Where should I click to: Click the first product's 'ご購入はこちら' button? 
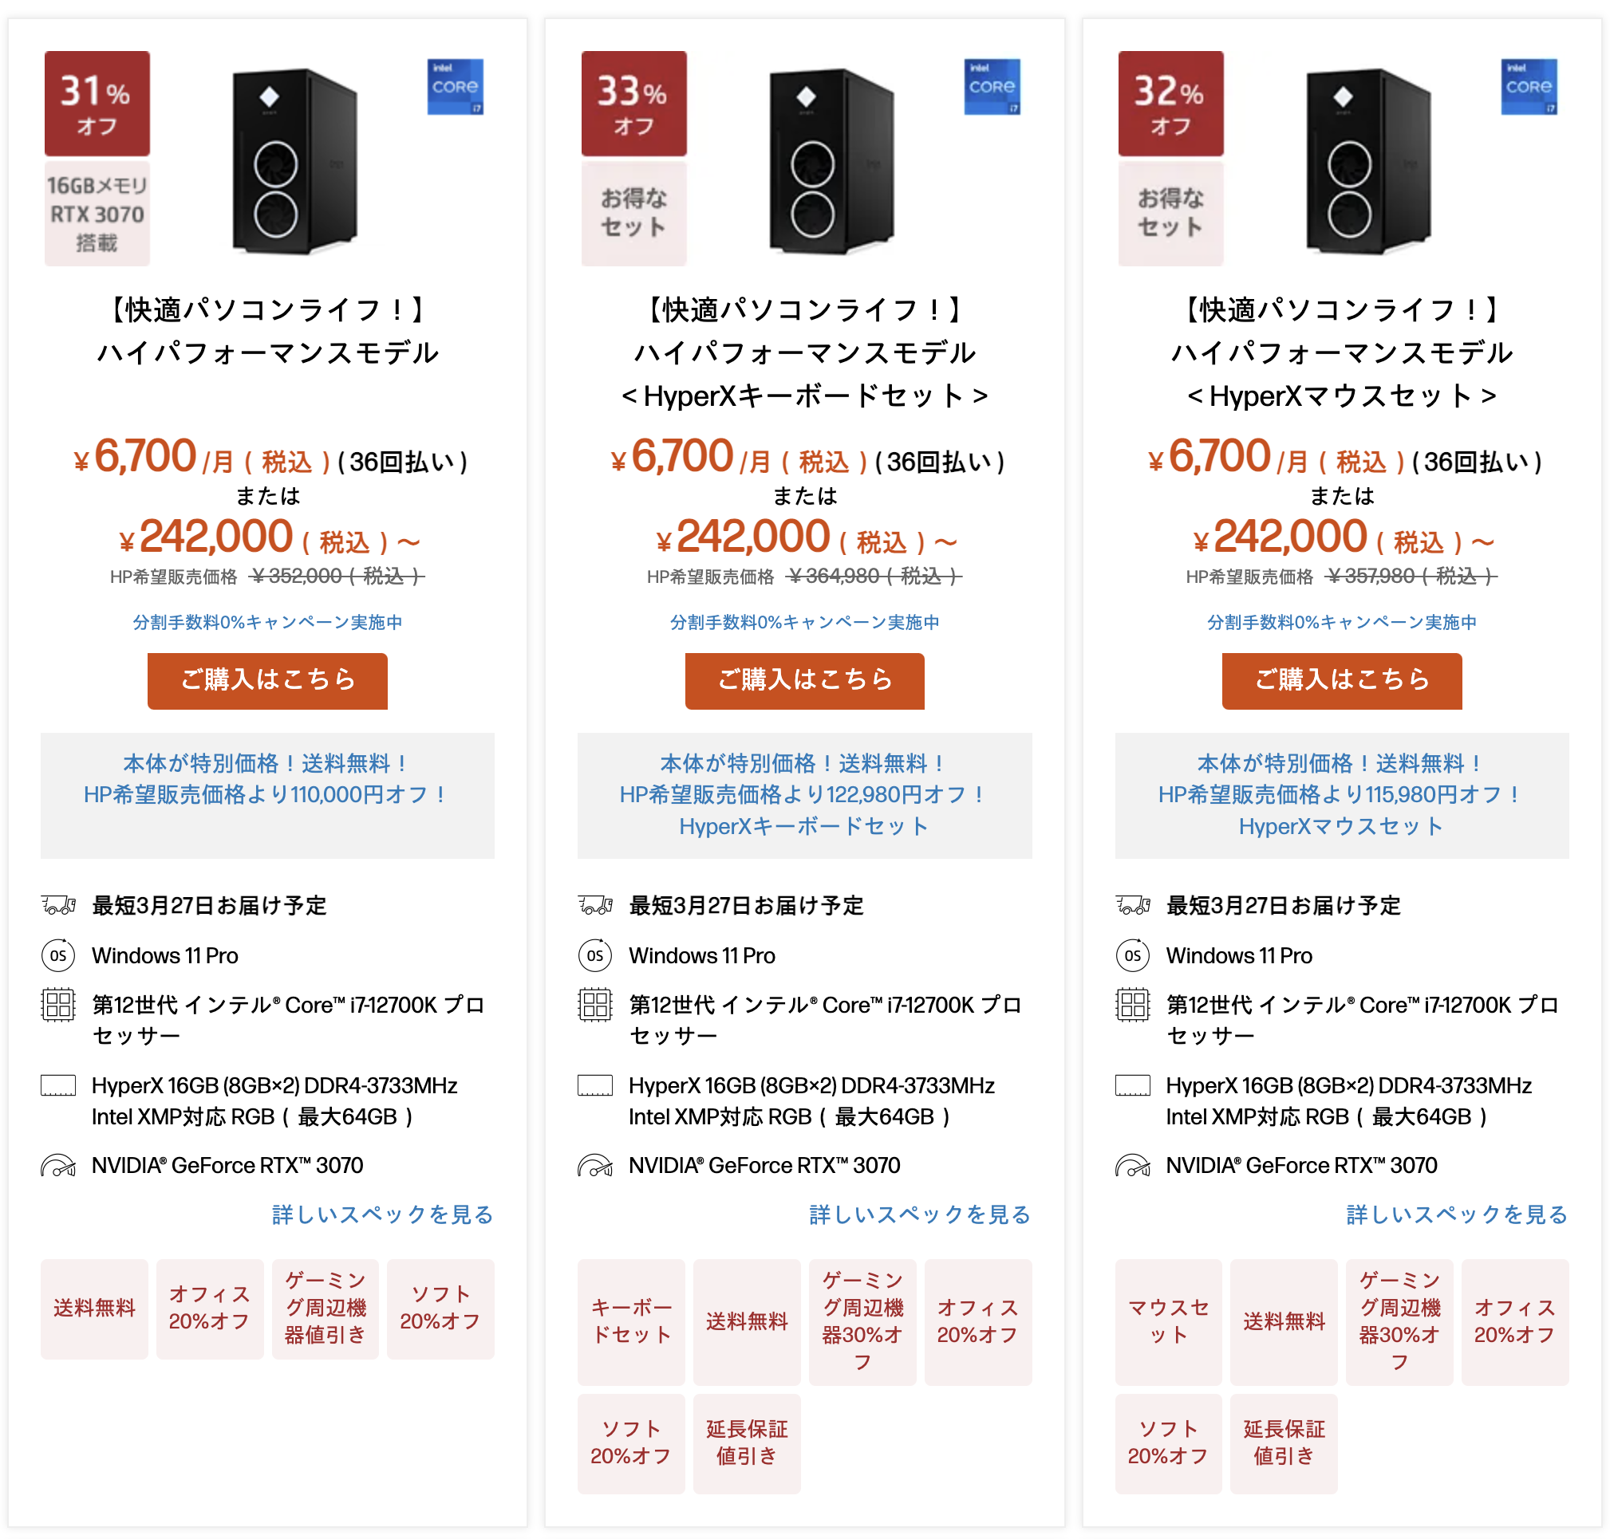[267, 680]
